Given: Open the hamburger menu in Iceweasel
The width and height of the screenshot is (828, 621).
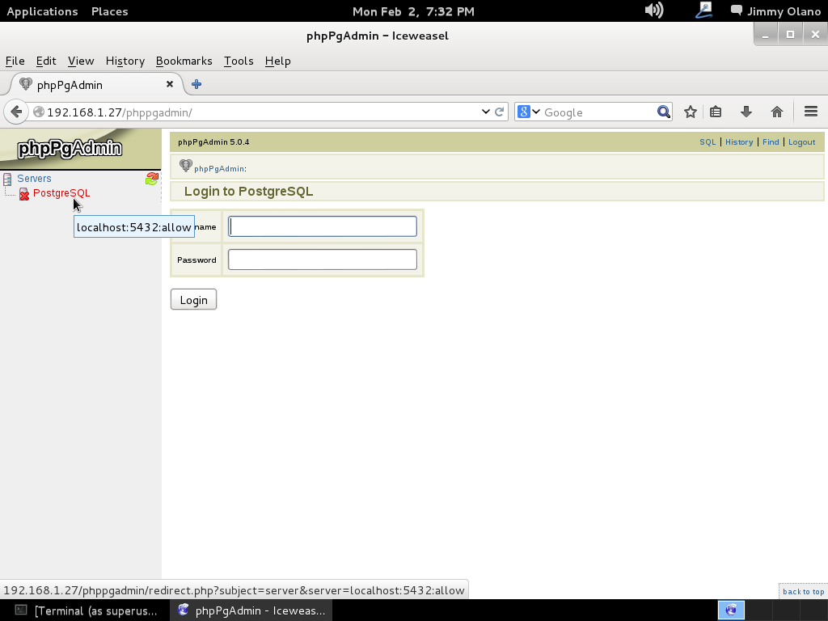Looking at the screenshot, I should (810, 112).
